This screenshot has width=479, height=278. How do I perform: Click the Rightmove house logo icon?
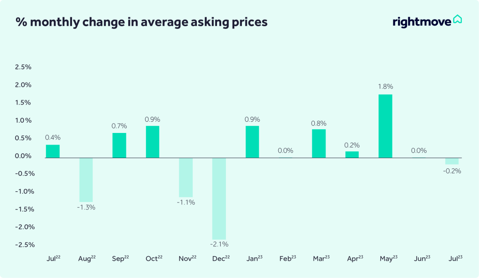pos(457,20)
